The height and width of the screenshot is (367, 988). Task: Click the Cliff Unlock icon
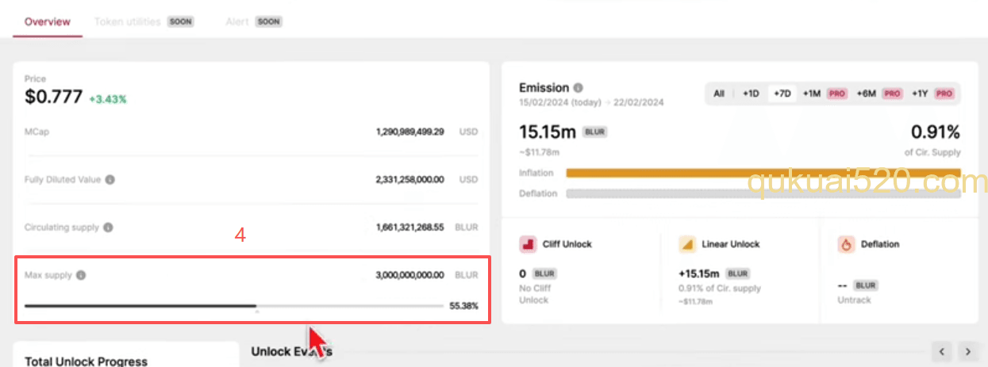[528, 244]
